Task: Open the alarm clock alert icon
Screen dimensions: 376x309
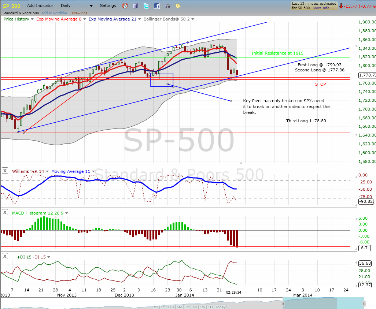Action: pos(125,6)
